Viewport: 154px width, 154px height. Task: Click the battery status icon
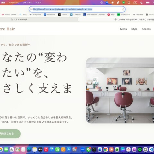148,3
